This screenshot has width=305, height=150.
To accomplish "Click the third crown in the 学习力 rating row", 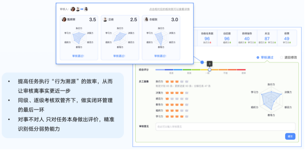I will click(177, 116).
